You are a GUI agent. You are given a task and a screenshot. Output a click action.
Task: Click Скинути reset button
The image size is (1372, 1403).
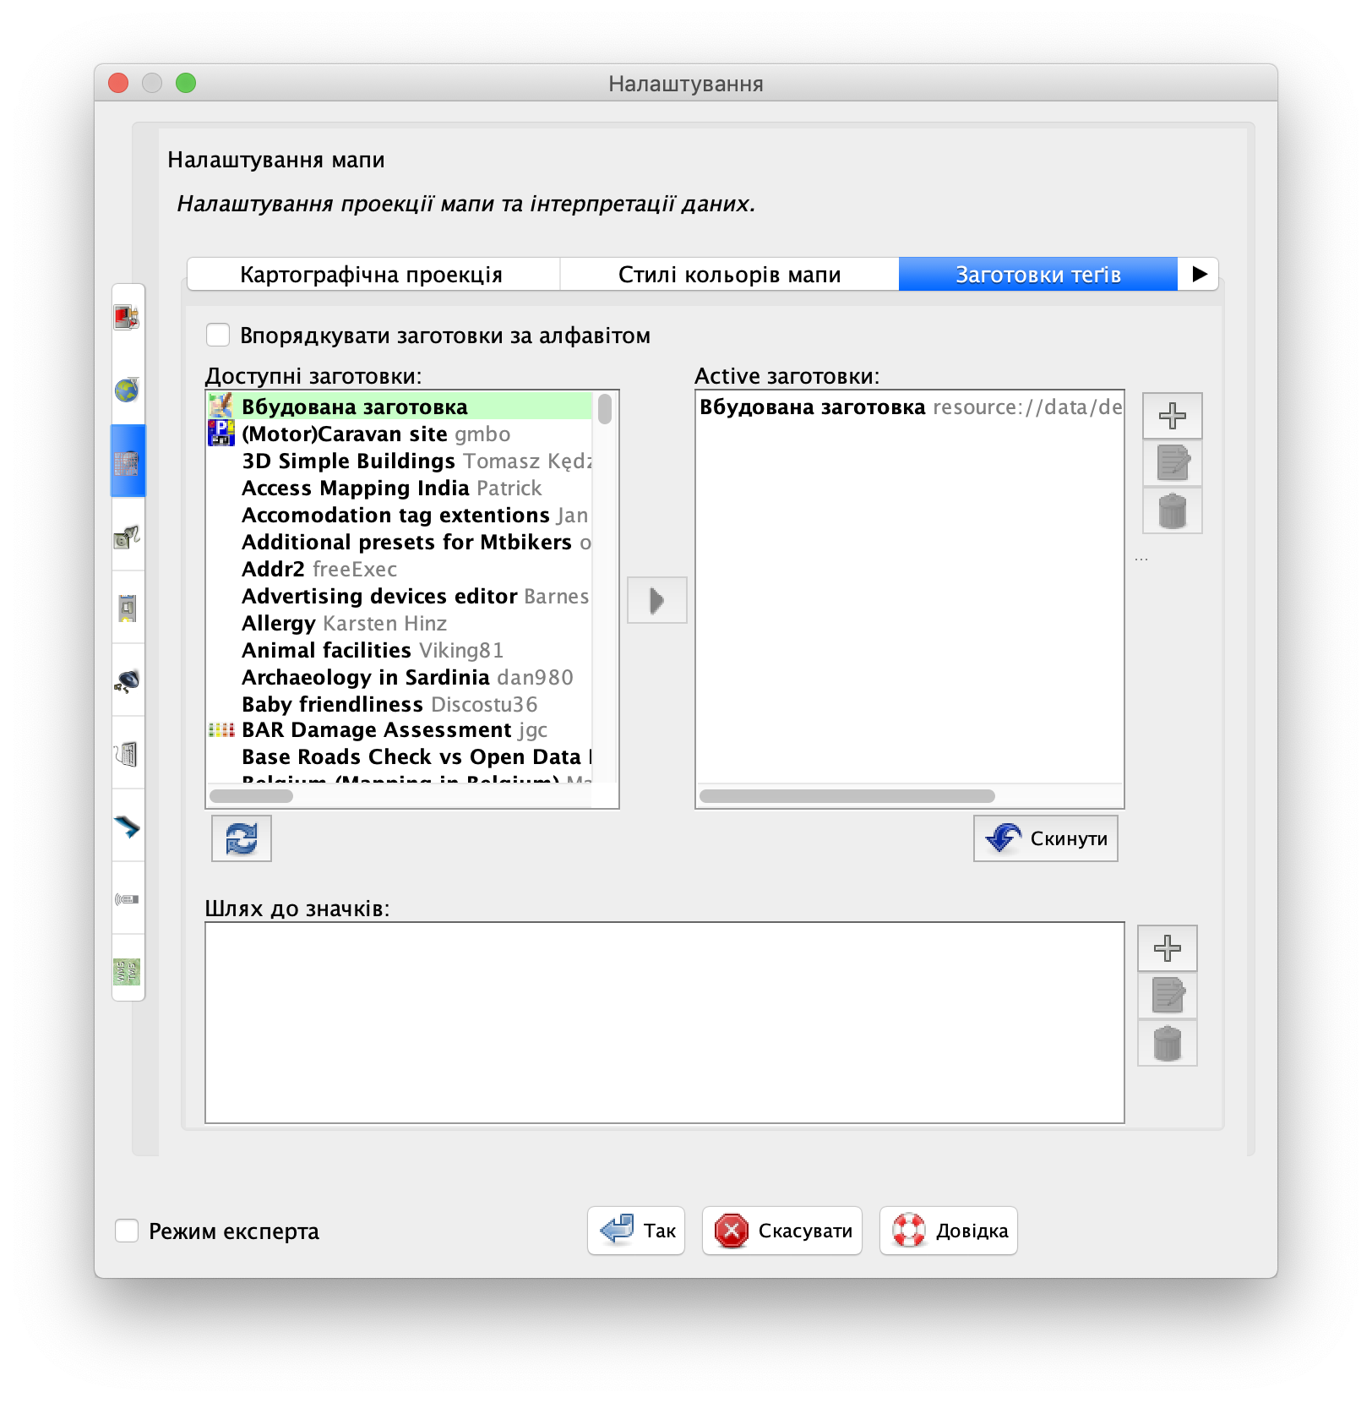pyautogui.click(x=1046, y=838)
